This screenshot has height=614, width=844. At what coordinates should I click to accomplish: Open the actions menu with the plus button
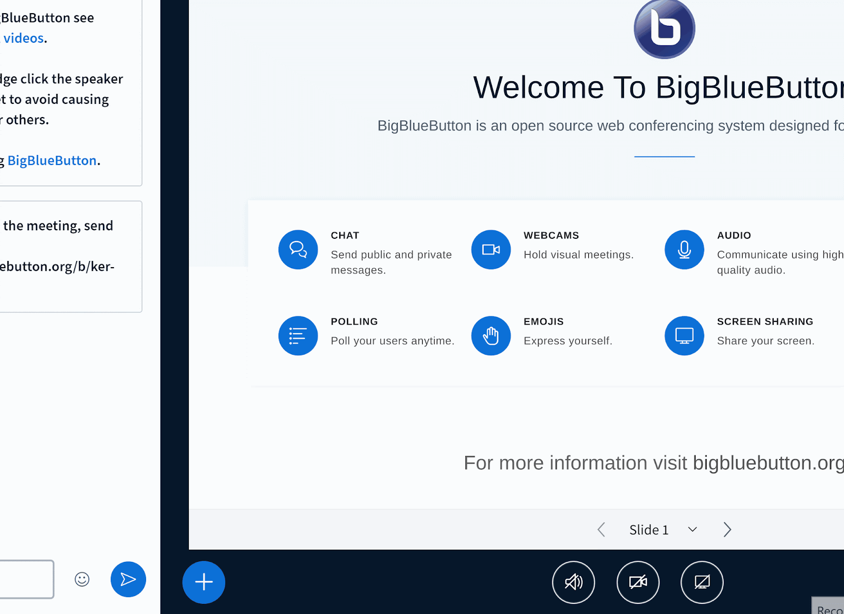[x=204, y=582]
